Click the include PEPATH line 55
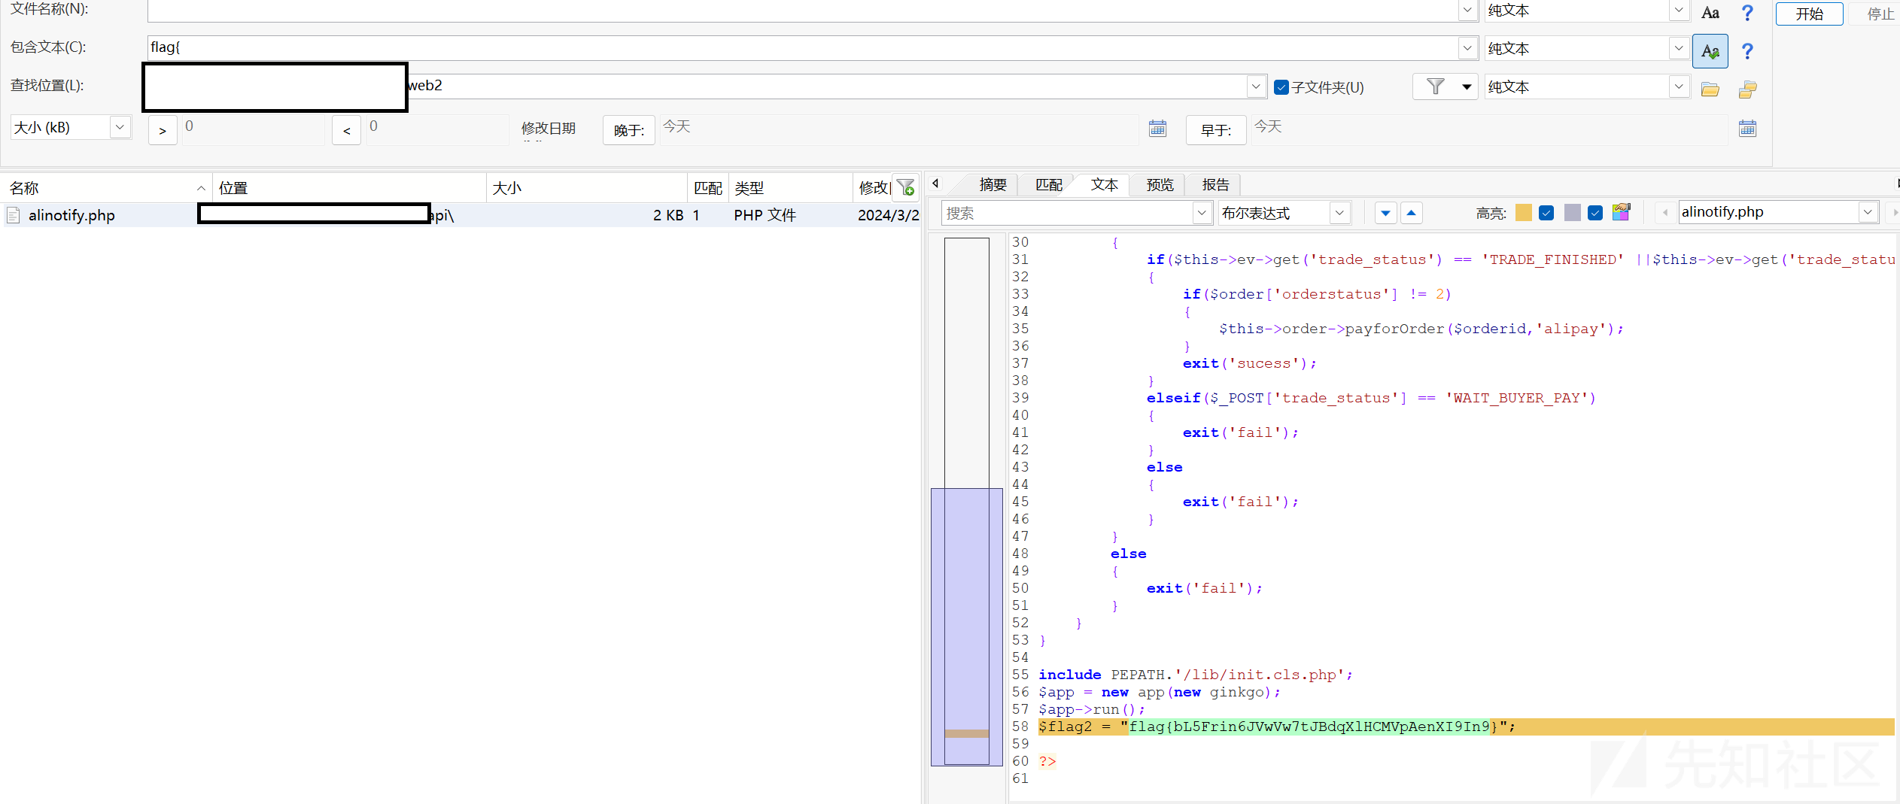Screen dimensions: 1900x804 pos(1195,675)
